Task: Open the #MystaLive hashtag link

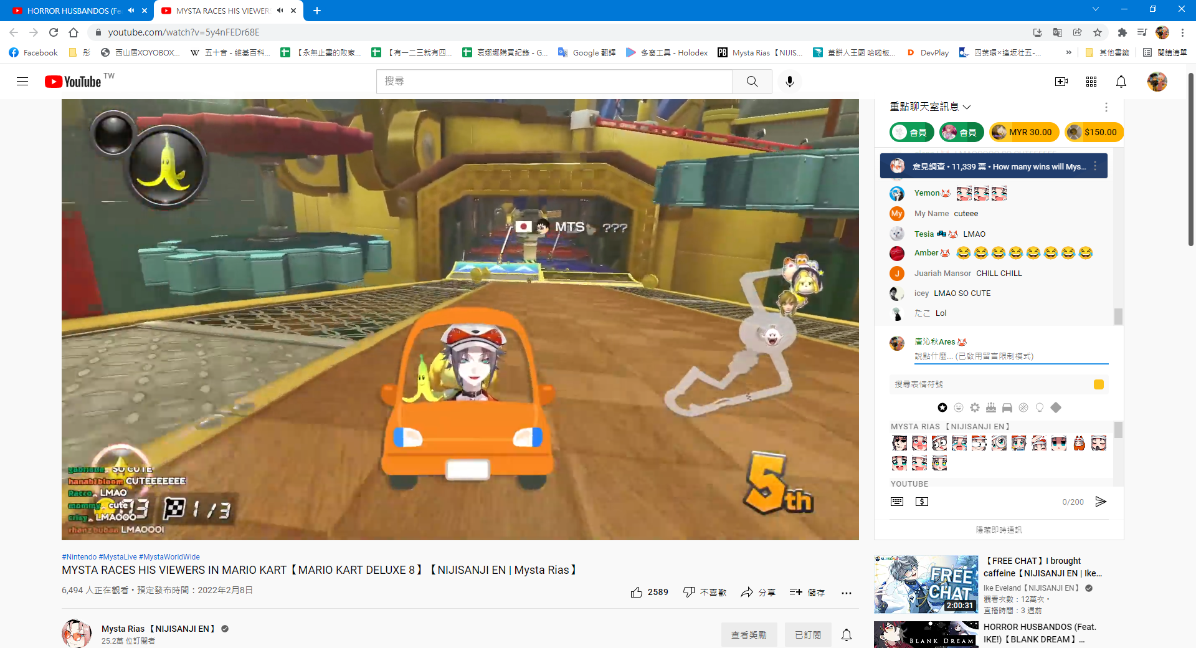Action: click(118, 557)
